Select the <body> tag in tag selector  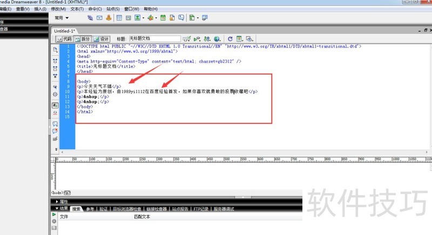[x=57, y=192]
